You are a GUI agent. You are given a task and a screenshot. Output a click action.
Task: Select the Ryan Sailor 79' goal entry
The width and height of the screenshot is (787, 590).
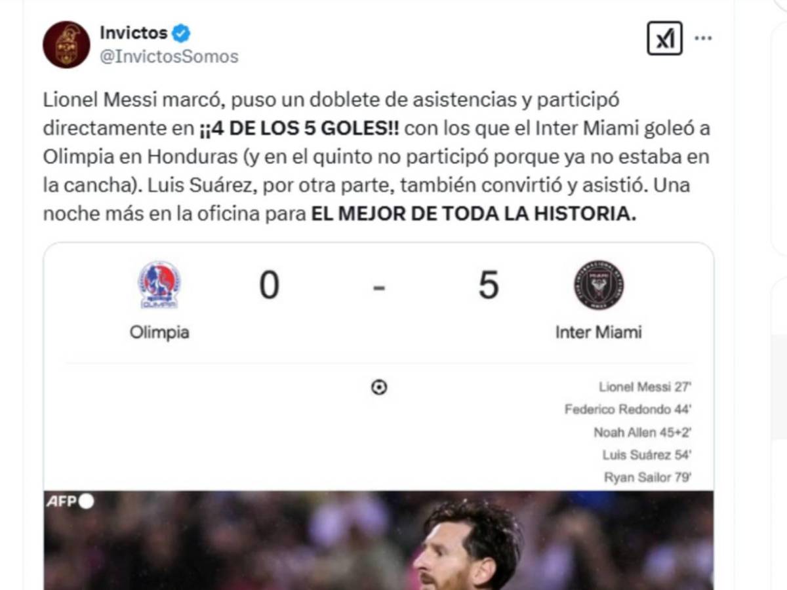648,478
